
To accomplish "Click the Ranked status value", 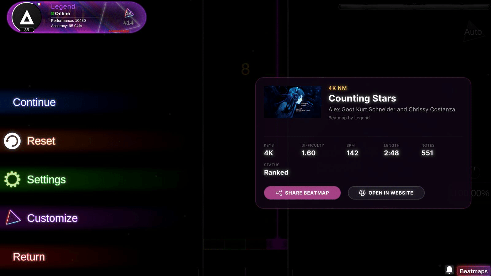I will click(x=276, y=172).
